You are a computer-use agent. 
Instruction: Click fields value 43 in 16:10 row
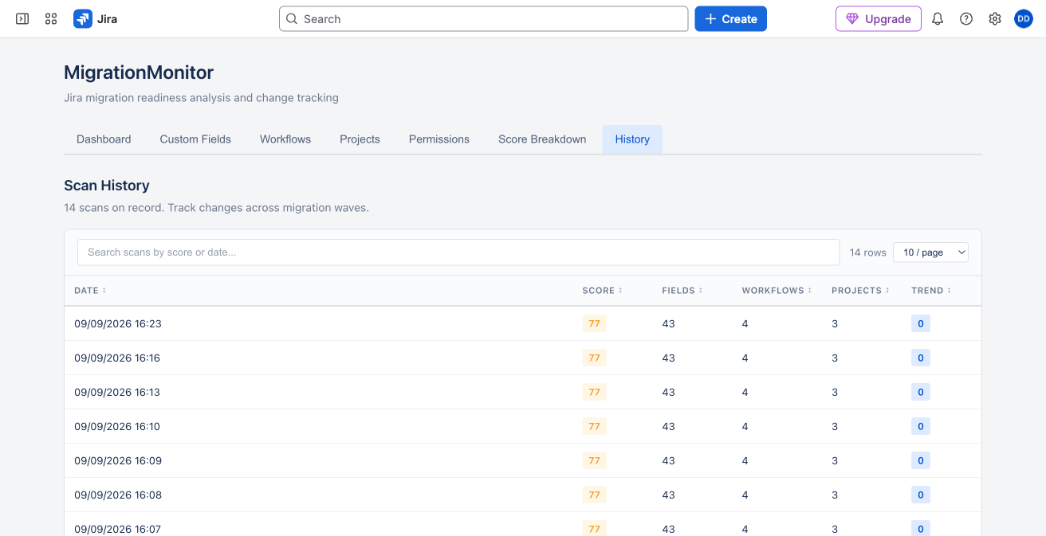point(668,427)
